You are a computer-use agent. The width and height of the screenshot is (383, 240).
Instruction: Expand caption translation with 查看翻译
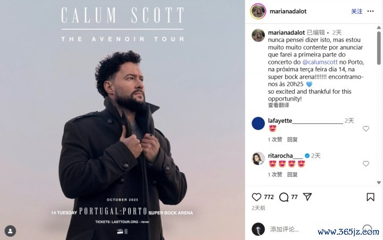[x=278, y=105]
